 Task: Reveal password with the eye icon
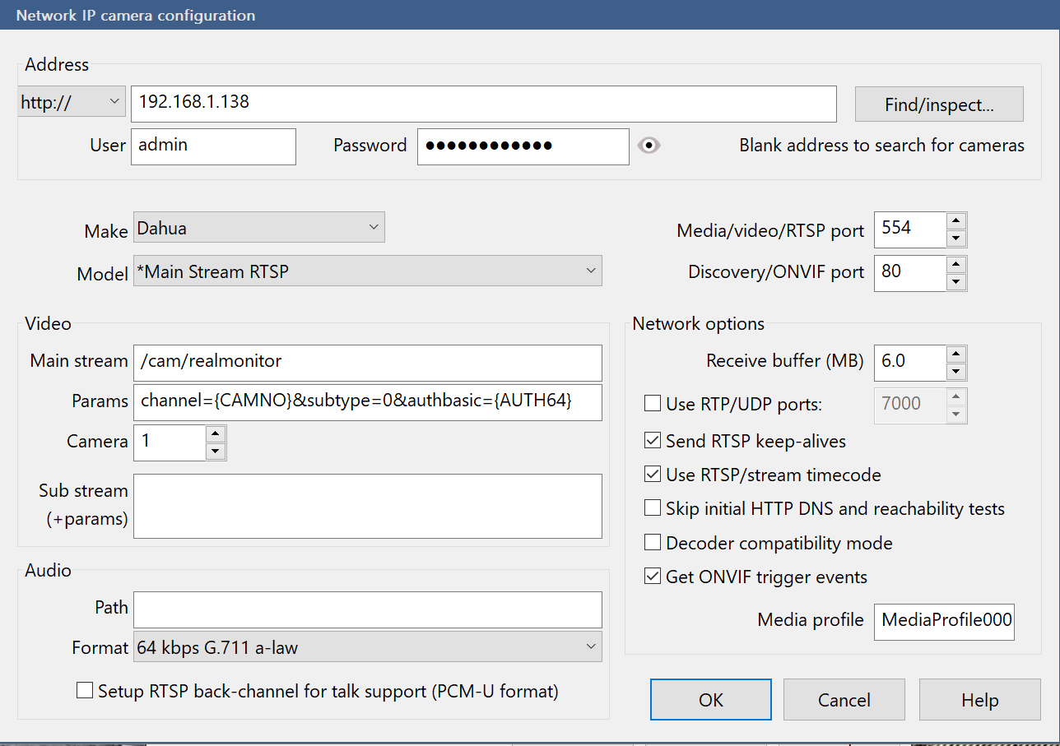[x=649, y=146]
